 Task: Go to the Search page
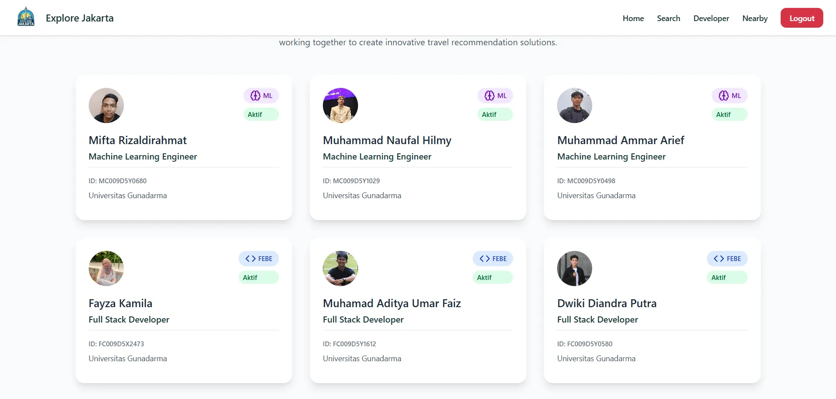668,18
